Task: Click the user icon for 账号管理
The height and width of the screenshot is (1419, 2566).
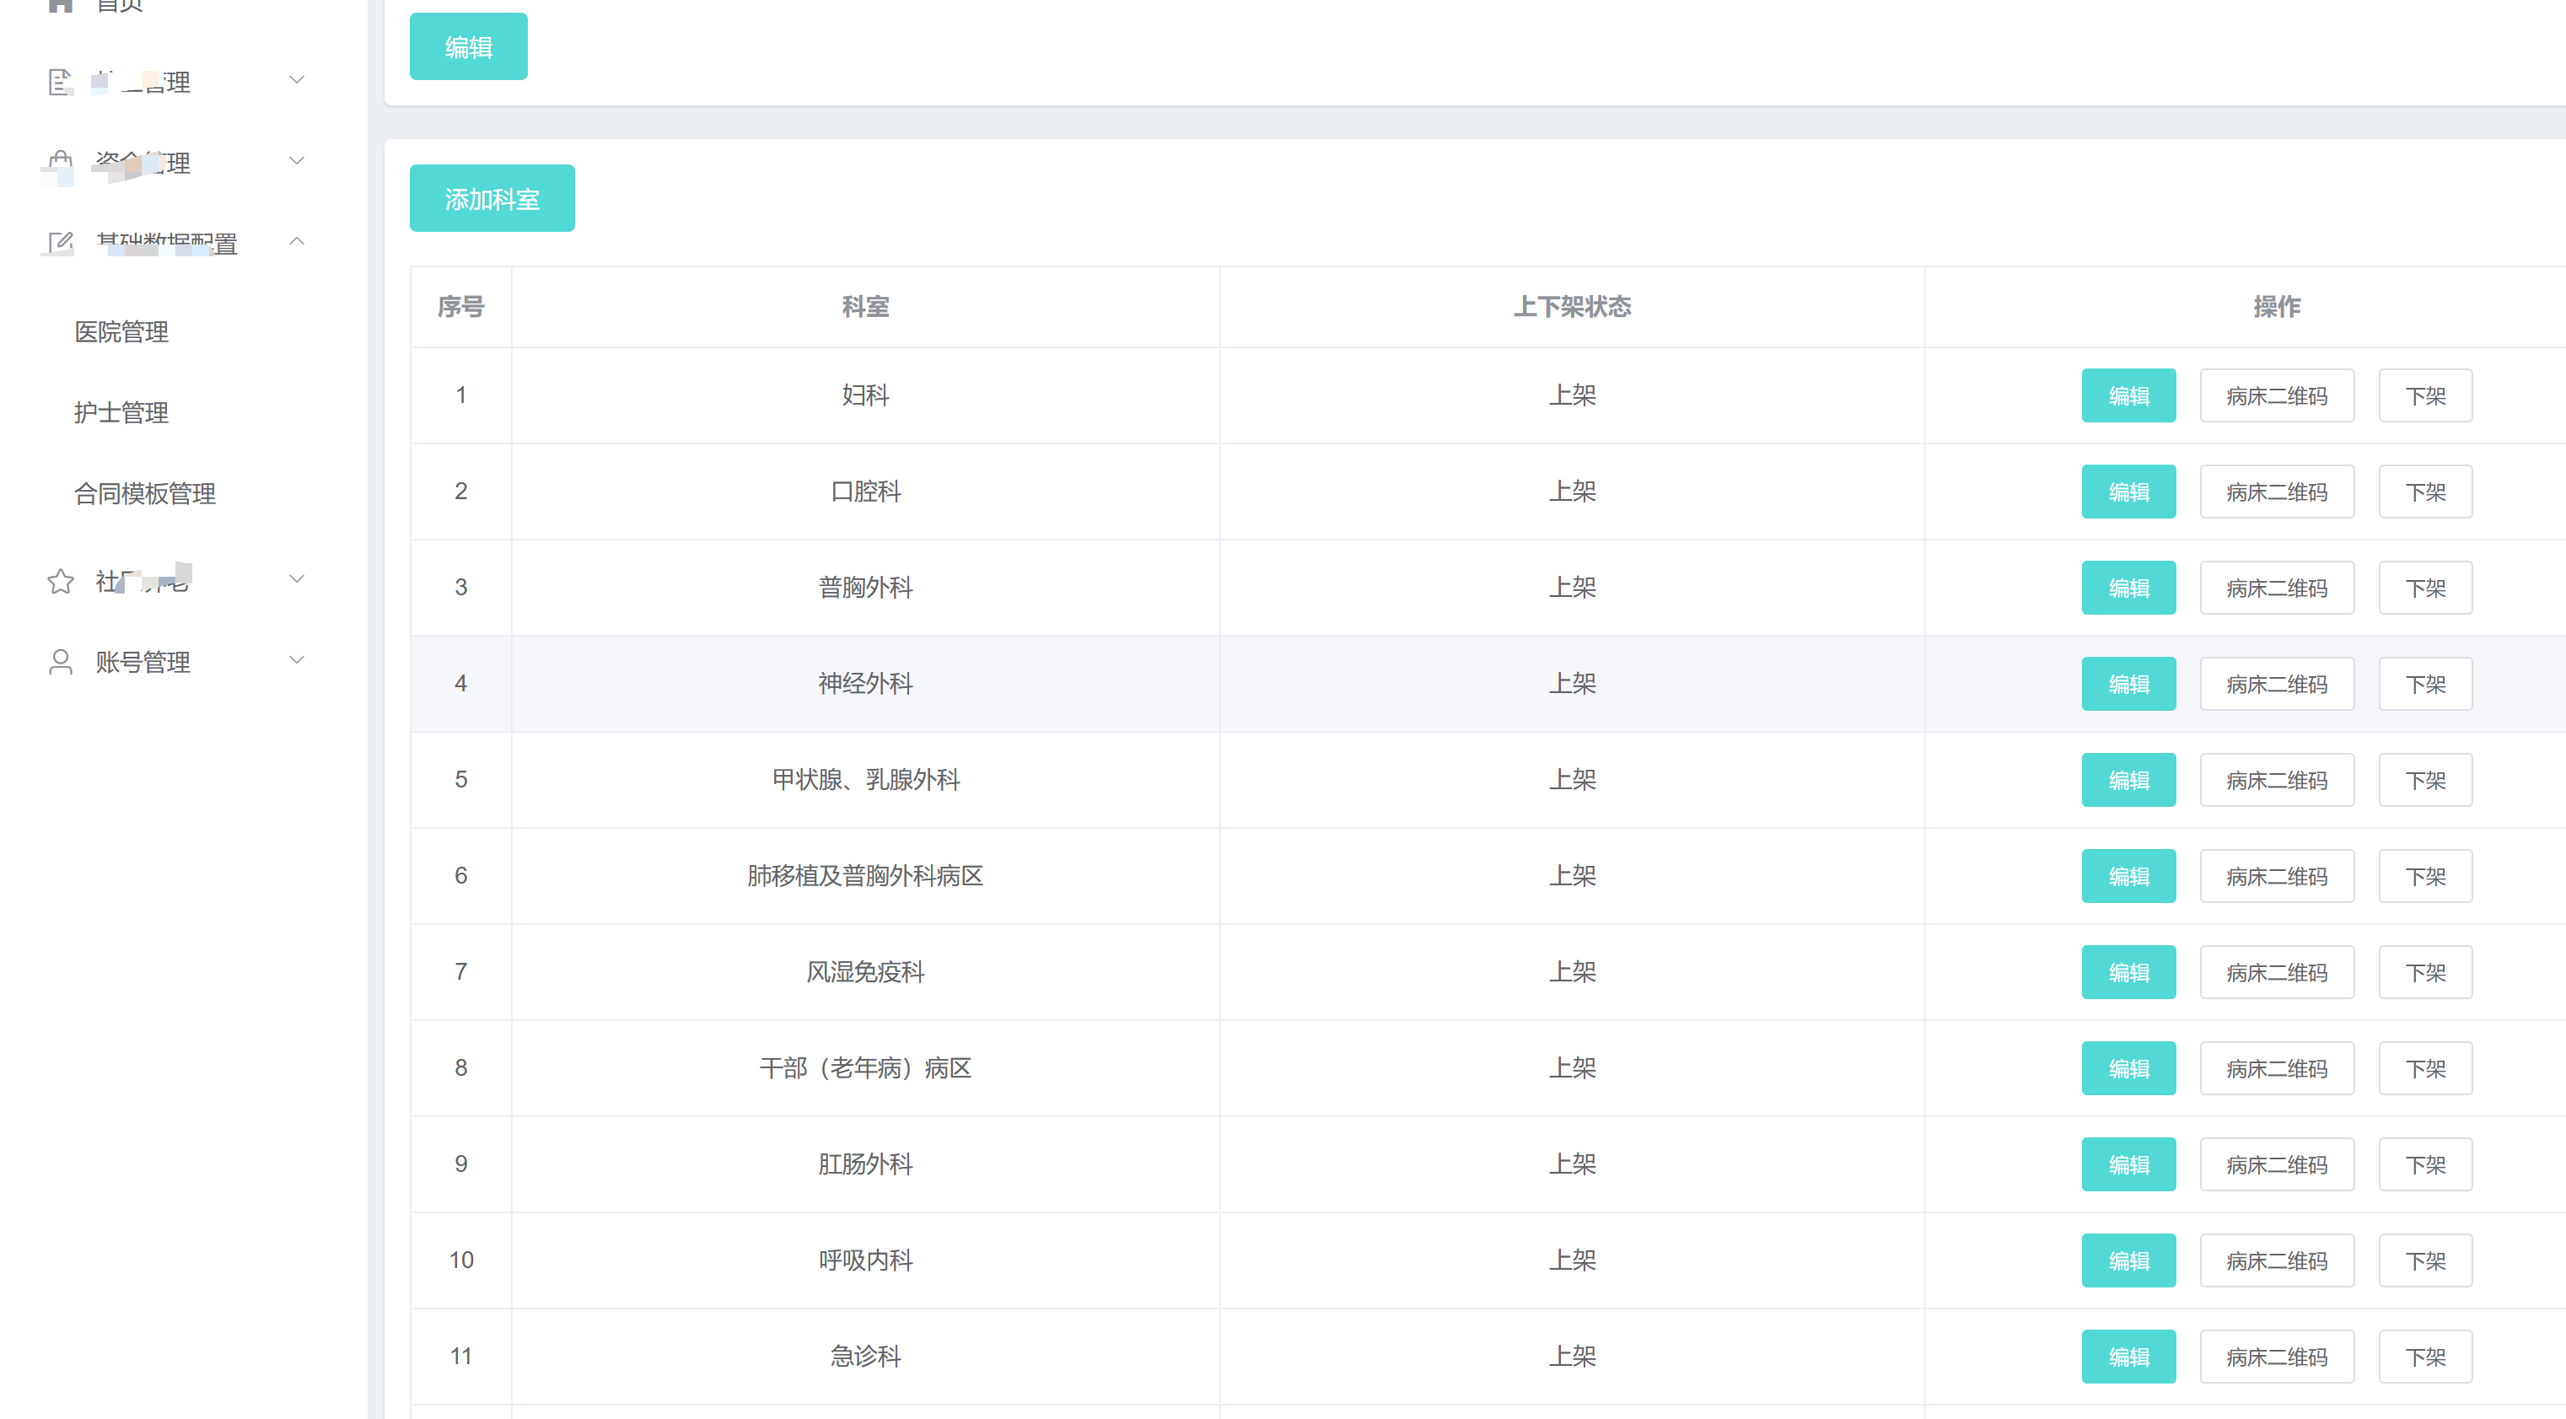Action: coord(60,662)
